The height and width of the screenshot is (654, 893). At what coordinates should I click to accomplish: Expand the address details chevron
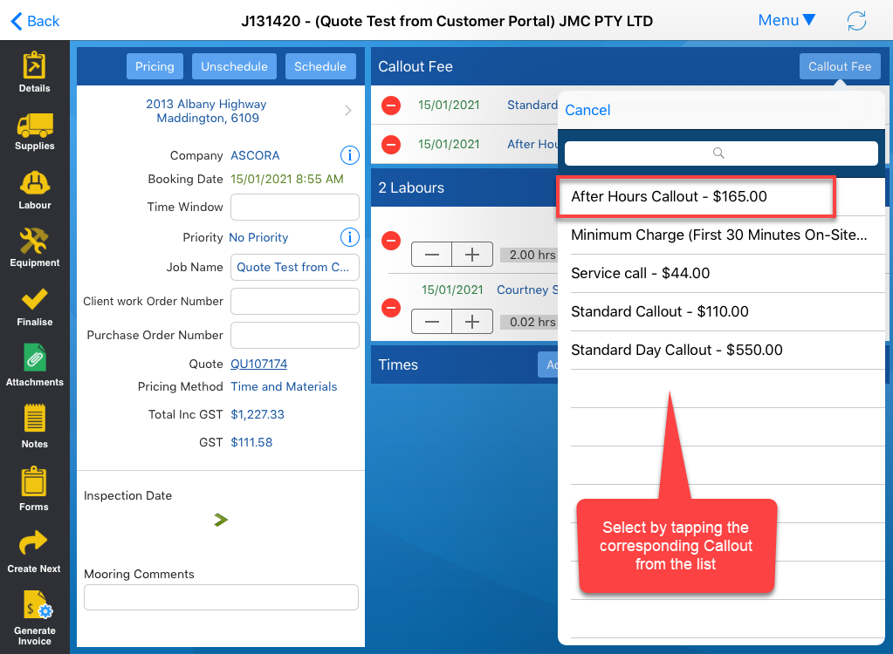[348, 111]
